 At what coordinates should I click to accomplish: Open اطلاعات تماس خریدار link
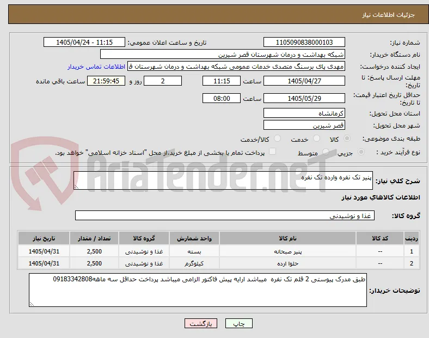click(96, 67)
